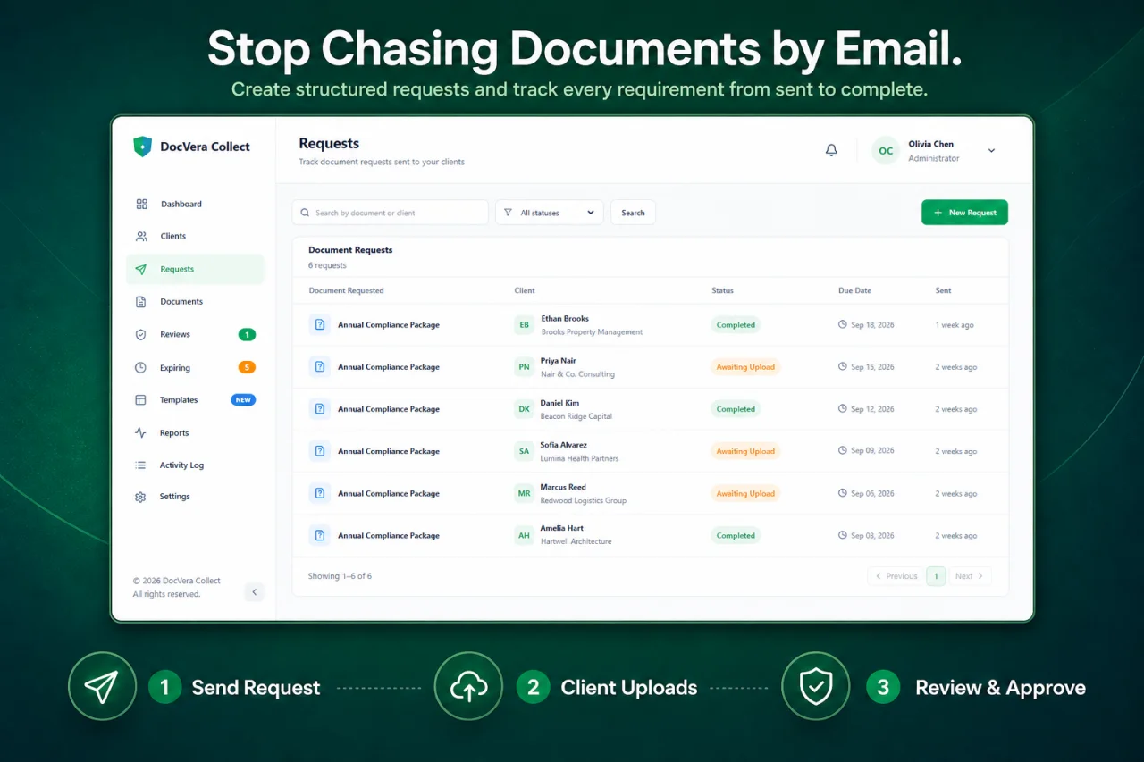The width and height of the screenshot is (1144, 762).
Task: Collapse the sidebar with the chevron button
Action: tap(254, 591)
